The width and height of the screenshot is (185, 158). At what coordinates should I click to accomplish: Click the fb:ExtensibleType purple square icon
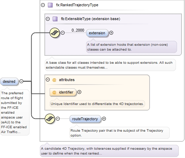(x=55, y=19)
